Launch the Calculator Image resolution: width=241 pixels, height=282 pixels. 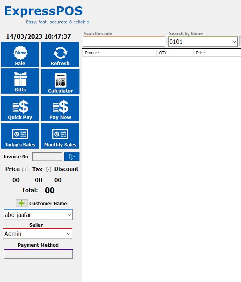pos(60,82)
